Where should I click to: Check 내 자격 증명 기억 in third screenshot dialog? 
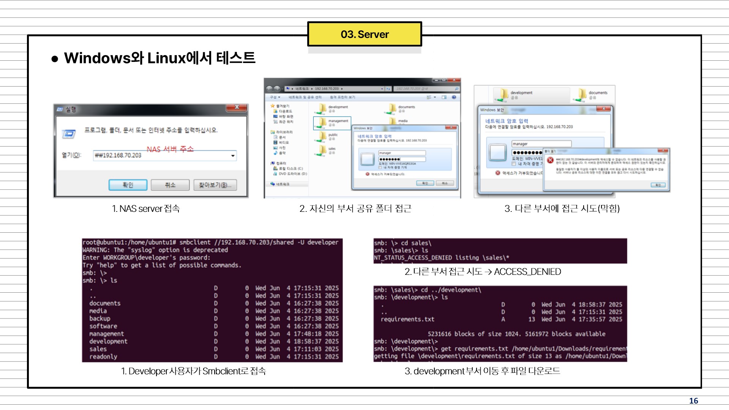(514, 164)
